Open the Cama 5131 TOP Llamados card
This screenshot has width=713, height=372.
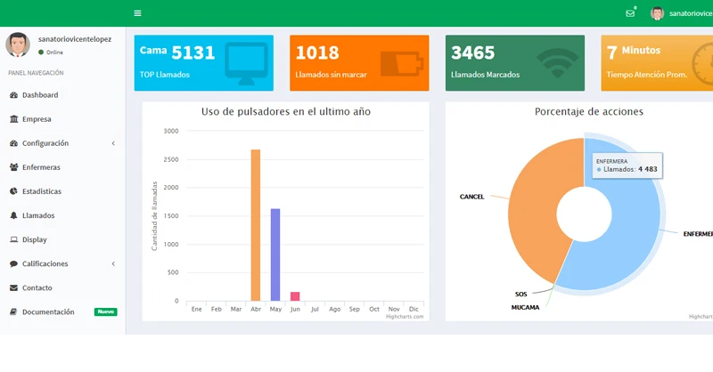[x=204, y=63]
